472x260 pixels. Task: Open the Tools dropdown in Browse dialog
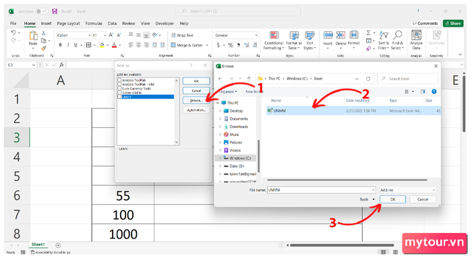[x=367, y=199]
